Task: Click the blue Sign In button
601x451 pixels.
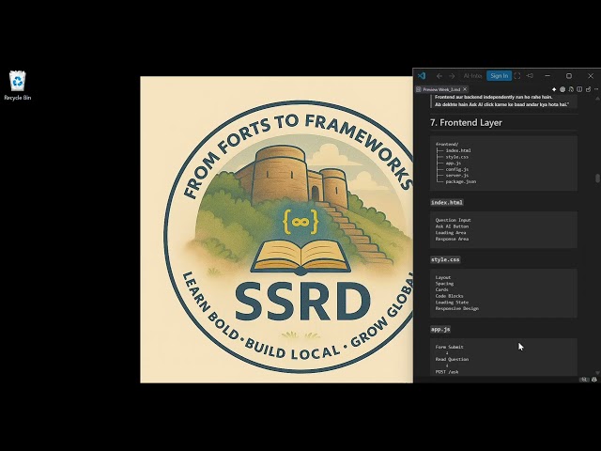Action: tap(499, 76)
